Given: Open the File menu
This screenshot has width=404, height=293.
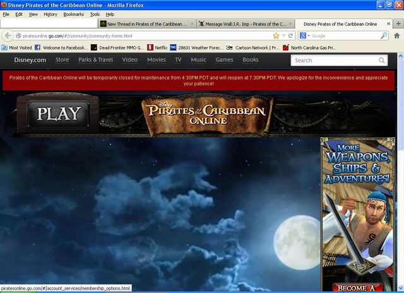Looking at the screenshot, I should point(6,15).
